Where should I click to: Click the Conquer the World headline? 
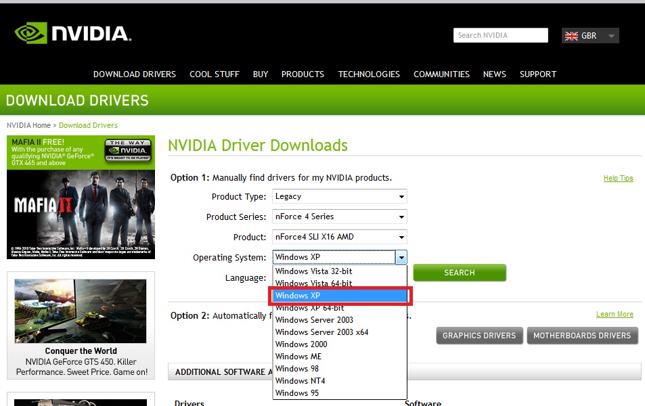coord(81,351)
